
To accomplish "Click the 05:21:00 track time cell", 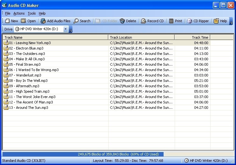I will coord(201,81).
